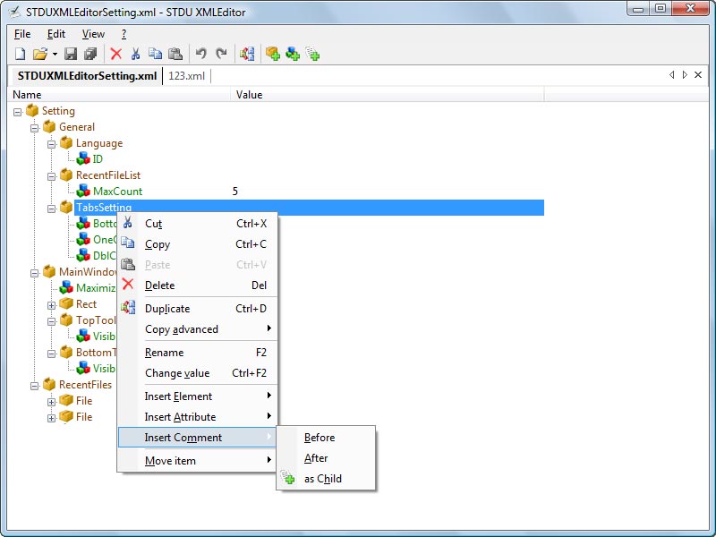The width and height of the screenshot is (716, 537).
Task: Open the Edit menu
Action: [x=56, y=34]
